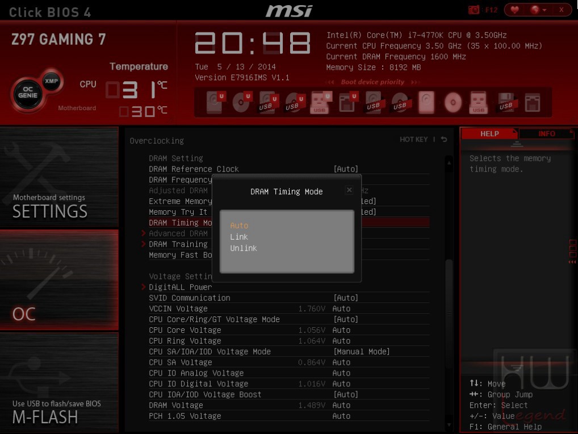Open the language globe dropdown
The image size is (578, 434).
[538, 10]
